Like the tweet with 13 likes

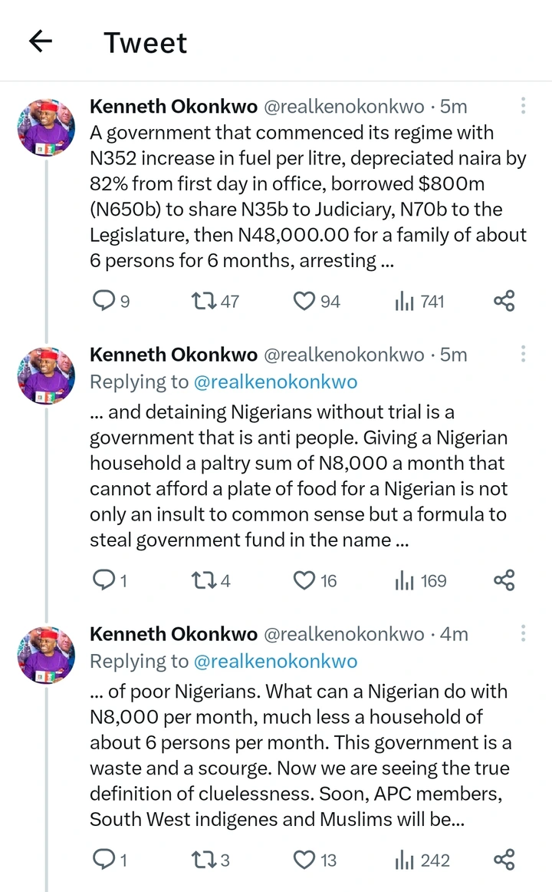coord(304,860)
